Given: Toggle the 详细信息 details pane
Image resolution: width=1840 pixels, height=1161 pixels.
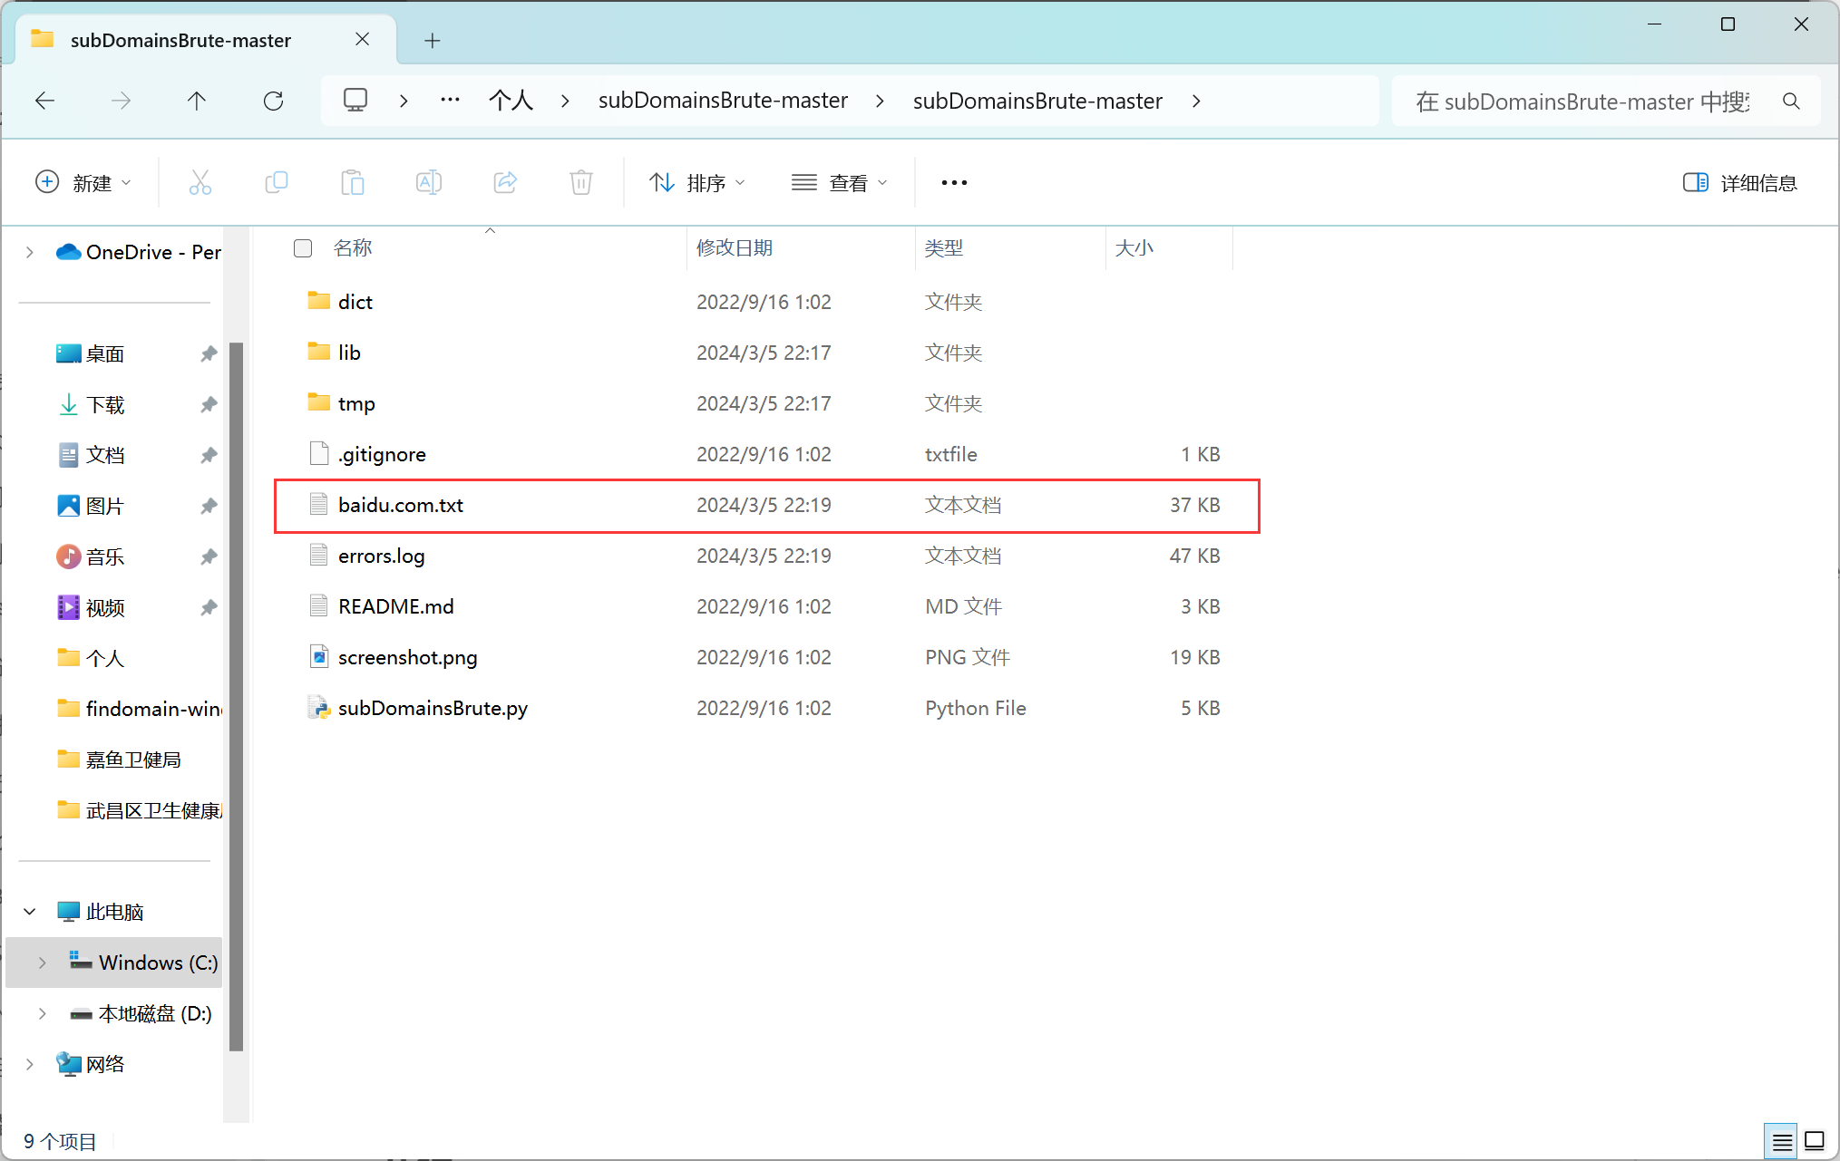Looking at the screenshot, I should 1739,183.
